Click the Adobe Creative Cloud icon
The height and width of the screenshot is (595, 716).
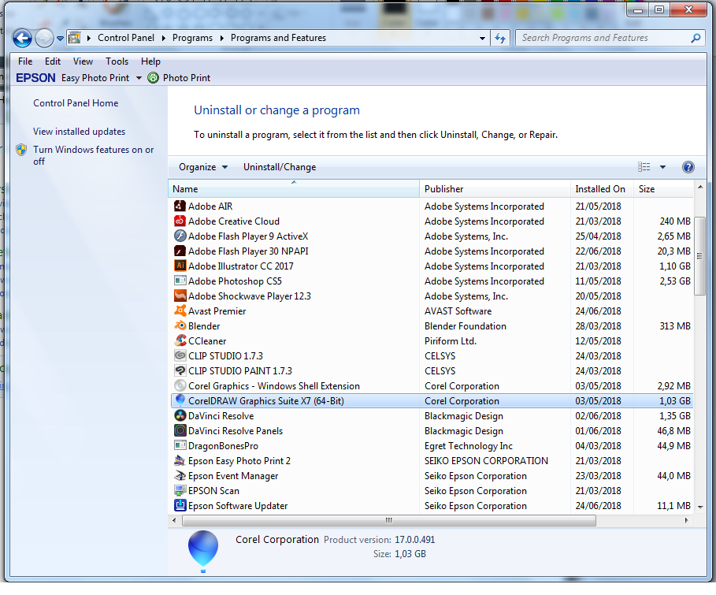(x=180, y=221)
